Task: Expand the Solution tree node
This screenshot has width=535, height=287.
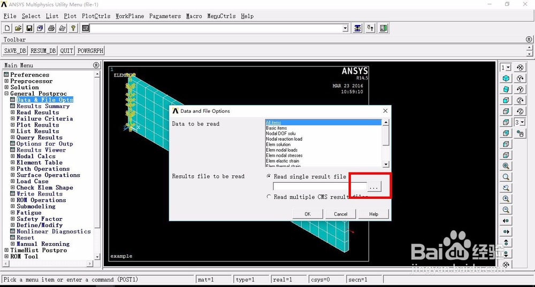Action: click(6, 87)
